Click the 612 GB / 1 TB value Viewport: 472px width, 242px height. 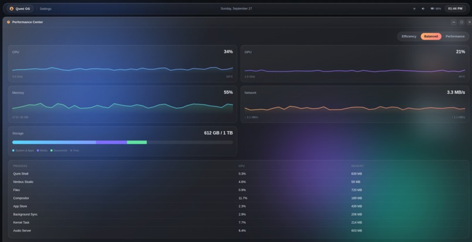coord(218,133)
